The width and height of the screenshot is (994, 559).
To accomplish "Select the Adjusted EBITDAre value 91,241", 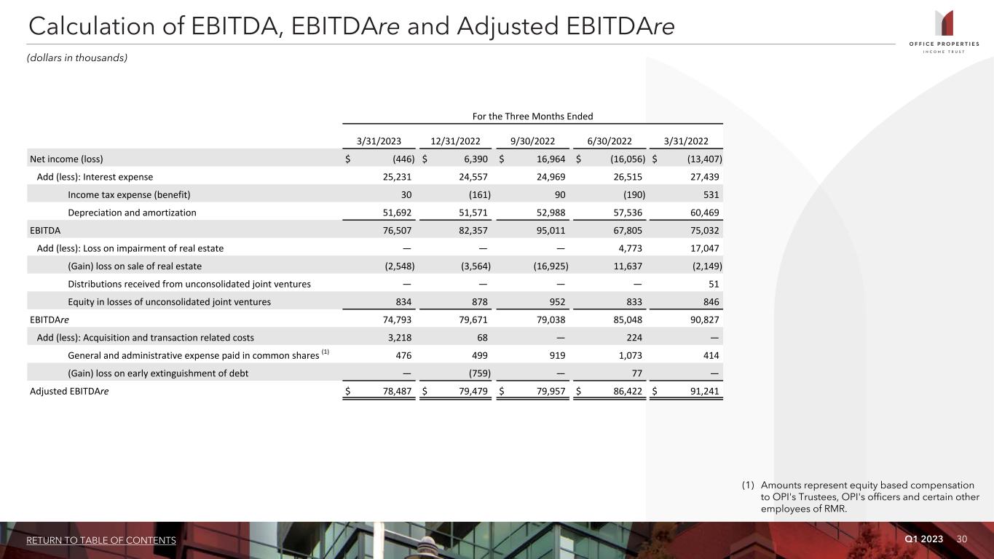I will coord(703,391).
